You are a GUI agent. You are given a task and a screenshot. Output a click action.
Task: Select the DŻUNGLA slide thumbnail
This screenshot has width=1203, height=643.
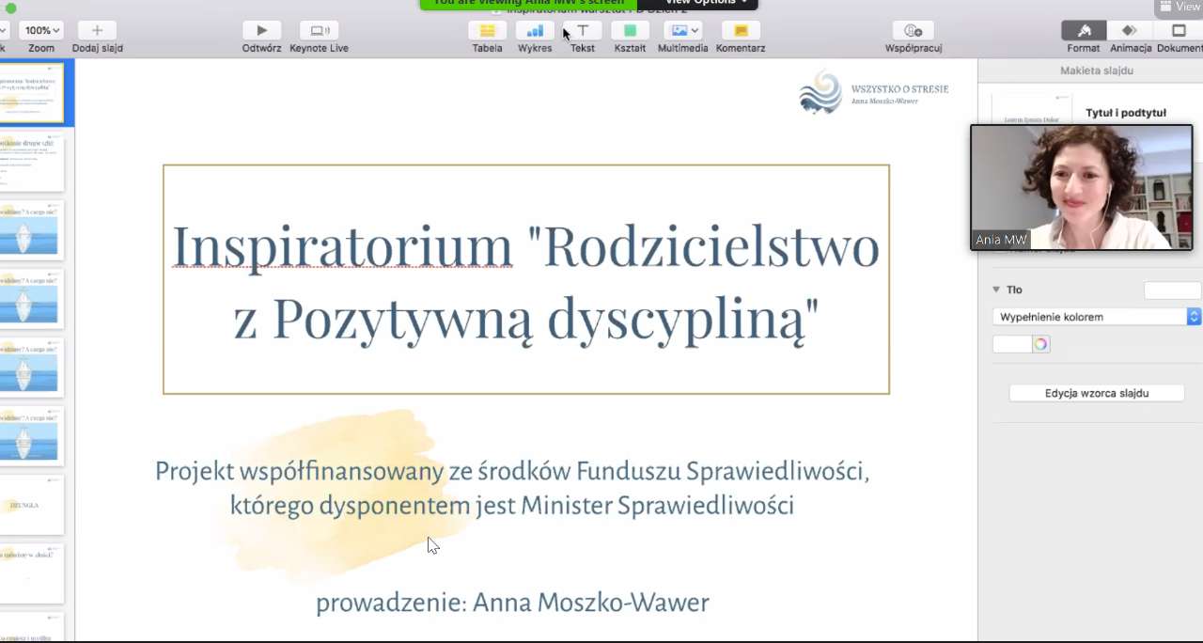pyautogui.click(x=31, y=506)
